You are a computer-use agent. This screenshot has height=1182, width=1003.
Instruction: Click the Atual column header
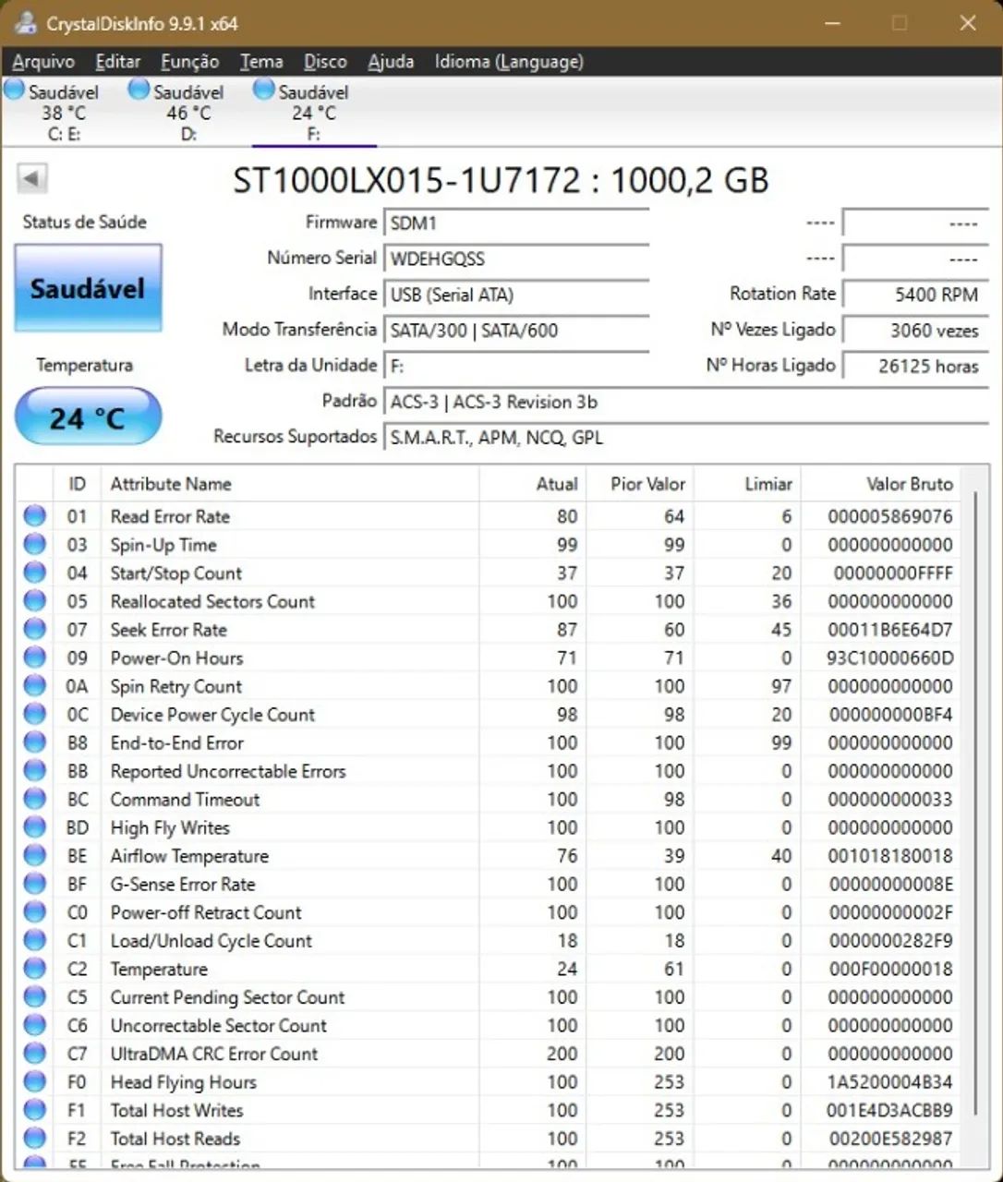click(532, 484)
